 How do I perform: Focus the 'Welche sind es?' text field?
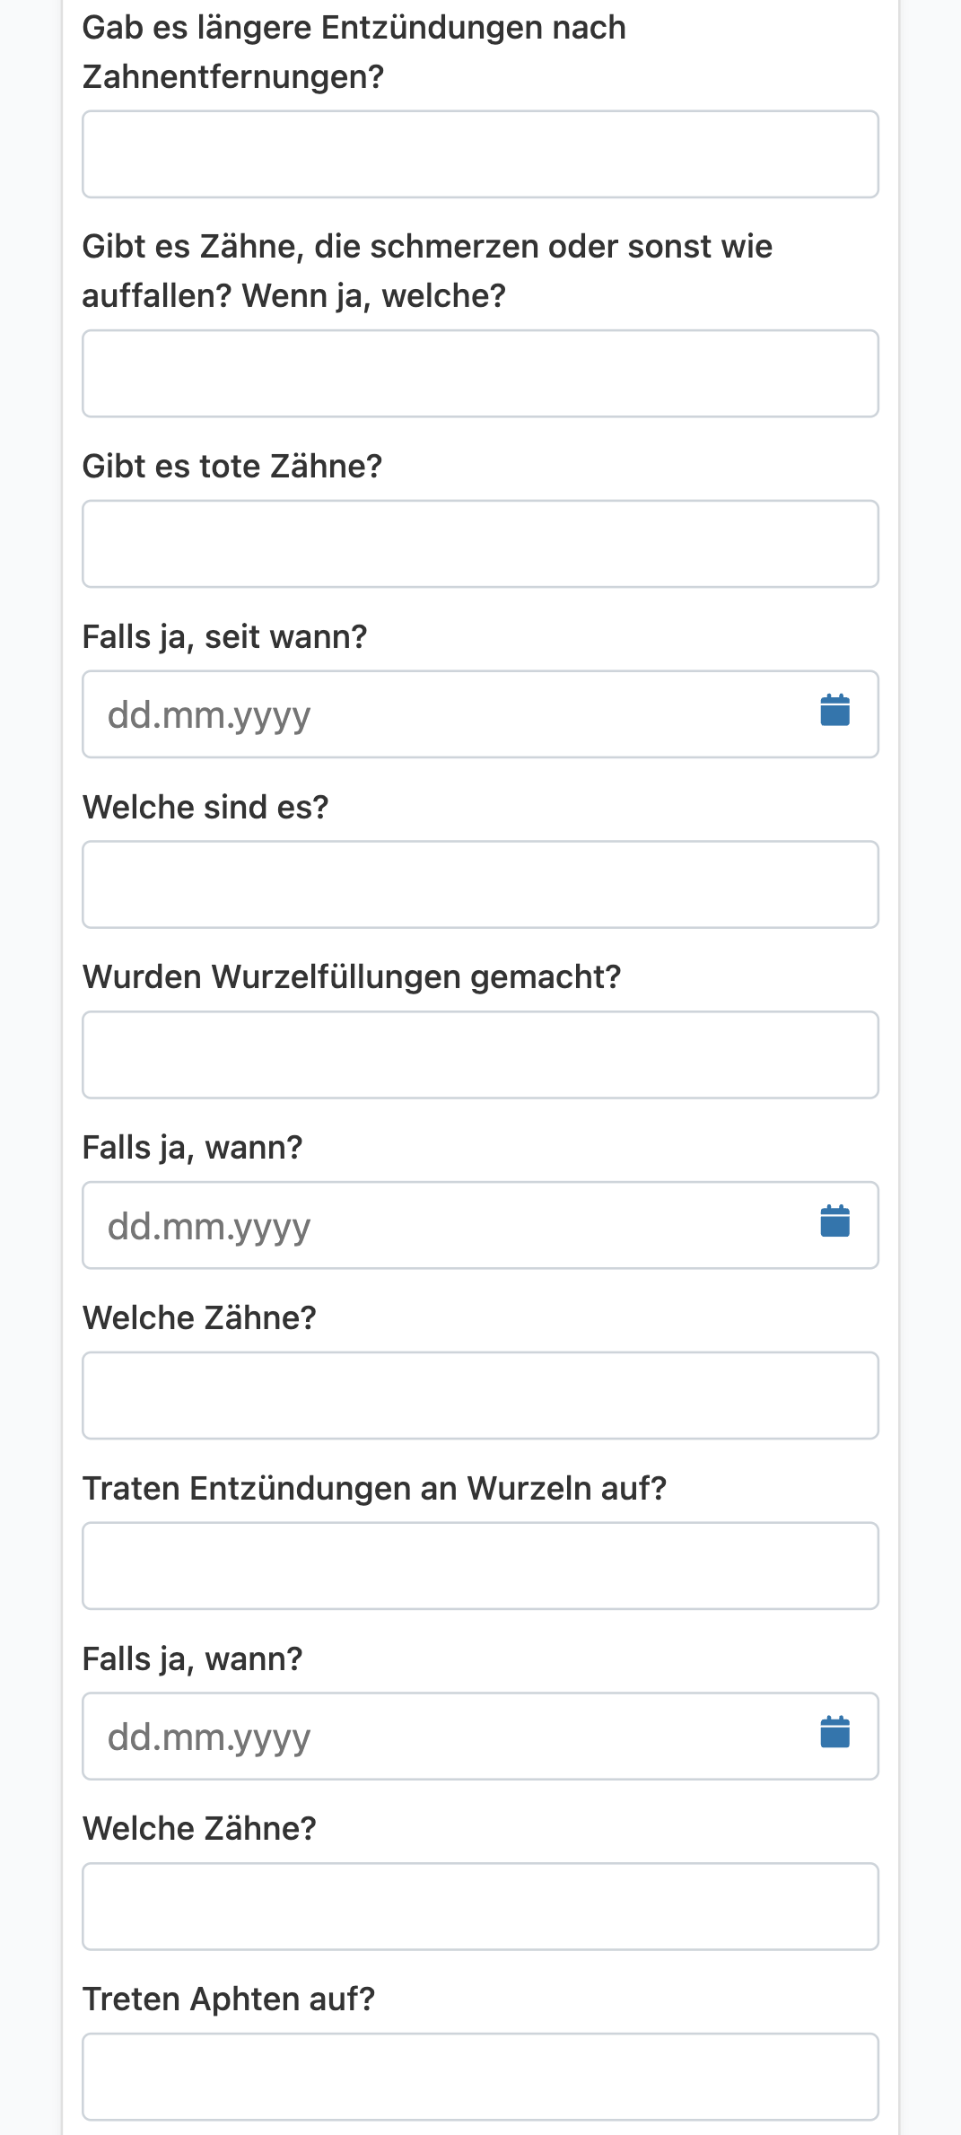[480, 885]
